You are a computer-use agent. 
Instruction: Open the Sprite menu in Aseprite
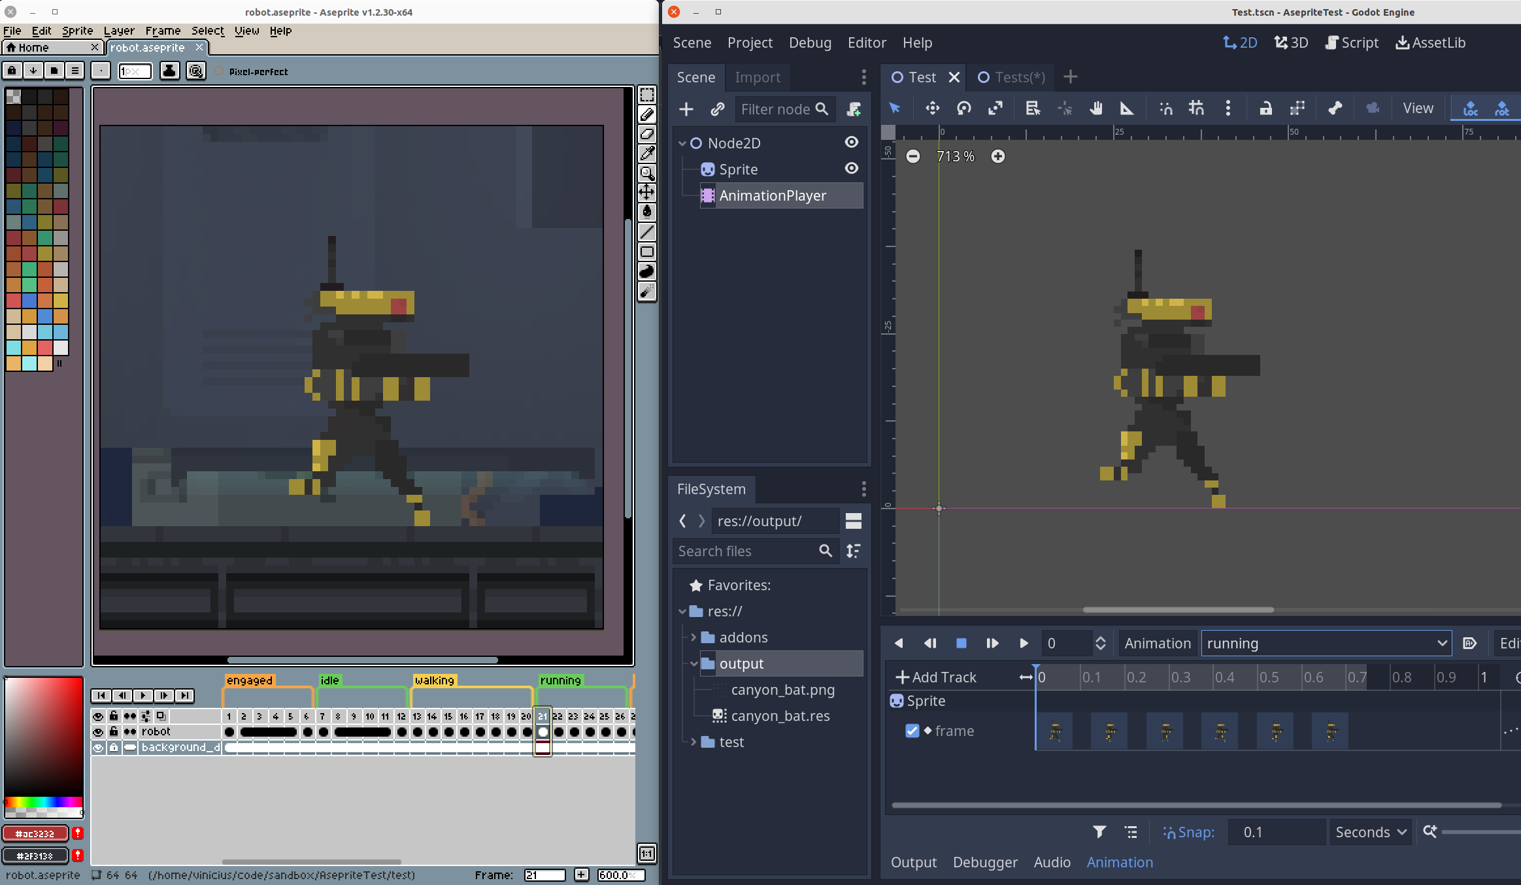point(77,31)
